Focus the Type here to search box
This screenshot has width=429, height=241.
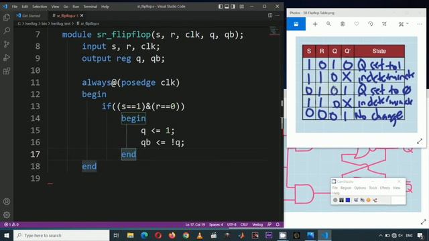tap(62, 235)
